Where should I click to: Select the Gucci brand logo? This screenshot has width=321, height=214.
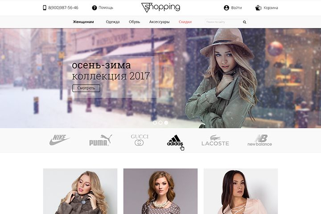point(140,140)
